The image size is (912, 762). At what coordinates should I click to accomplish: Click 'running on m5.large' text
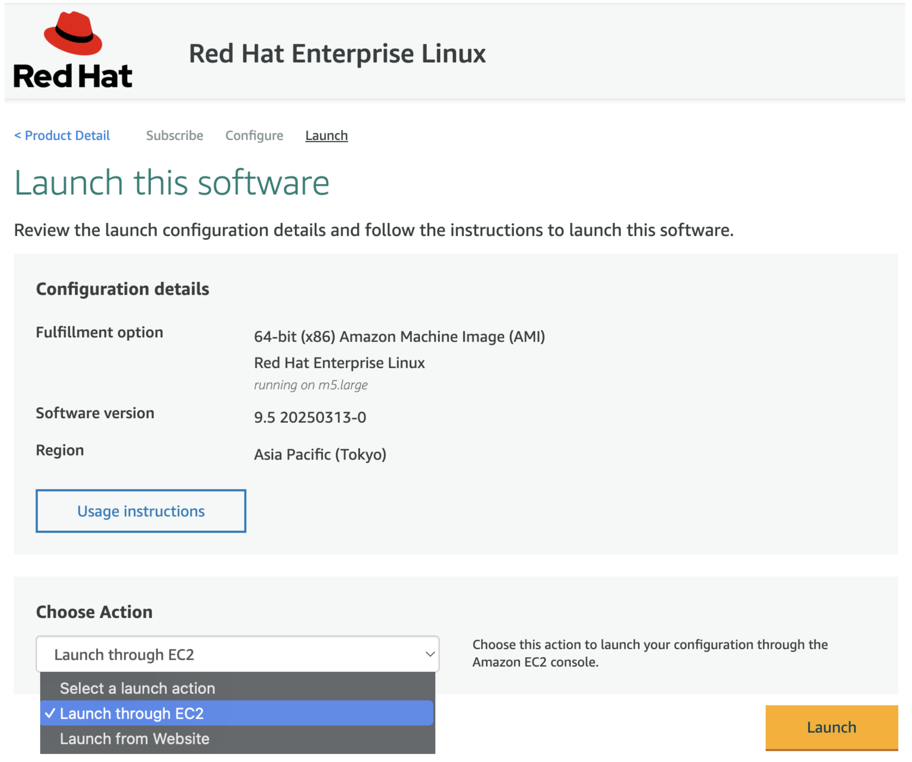tap(311, 385)
